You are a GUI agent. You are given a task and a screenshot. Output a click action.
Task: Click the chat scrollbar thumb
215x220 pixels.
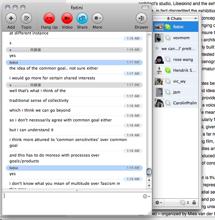[149, 172]
